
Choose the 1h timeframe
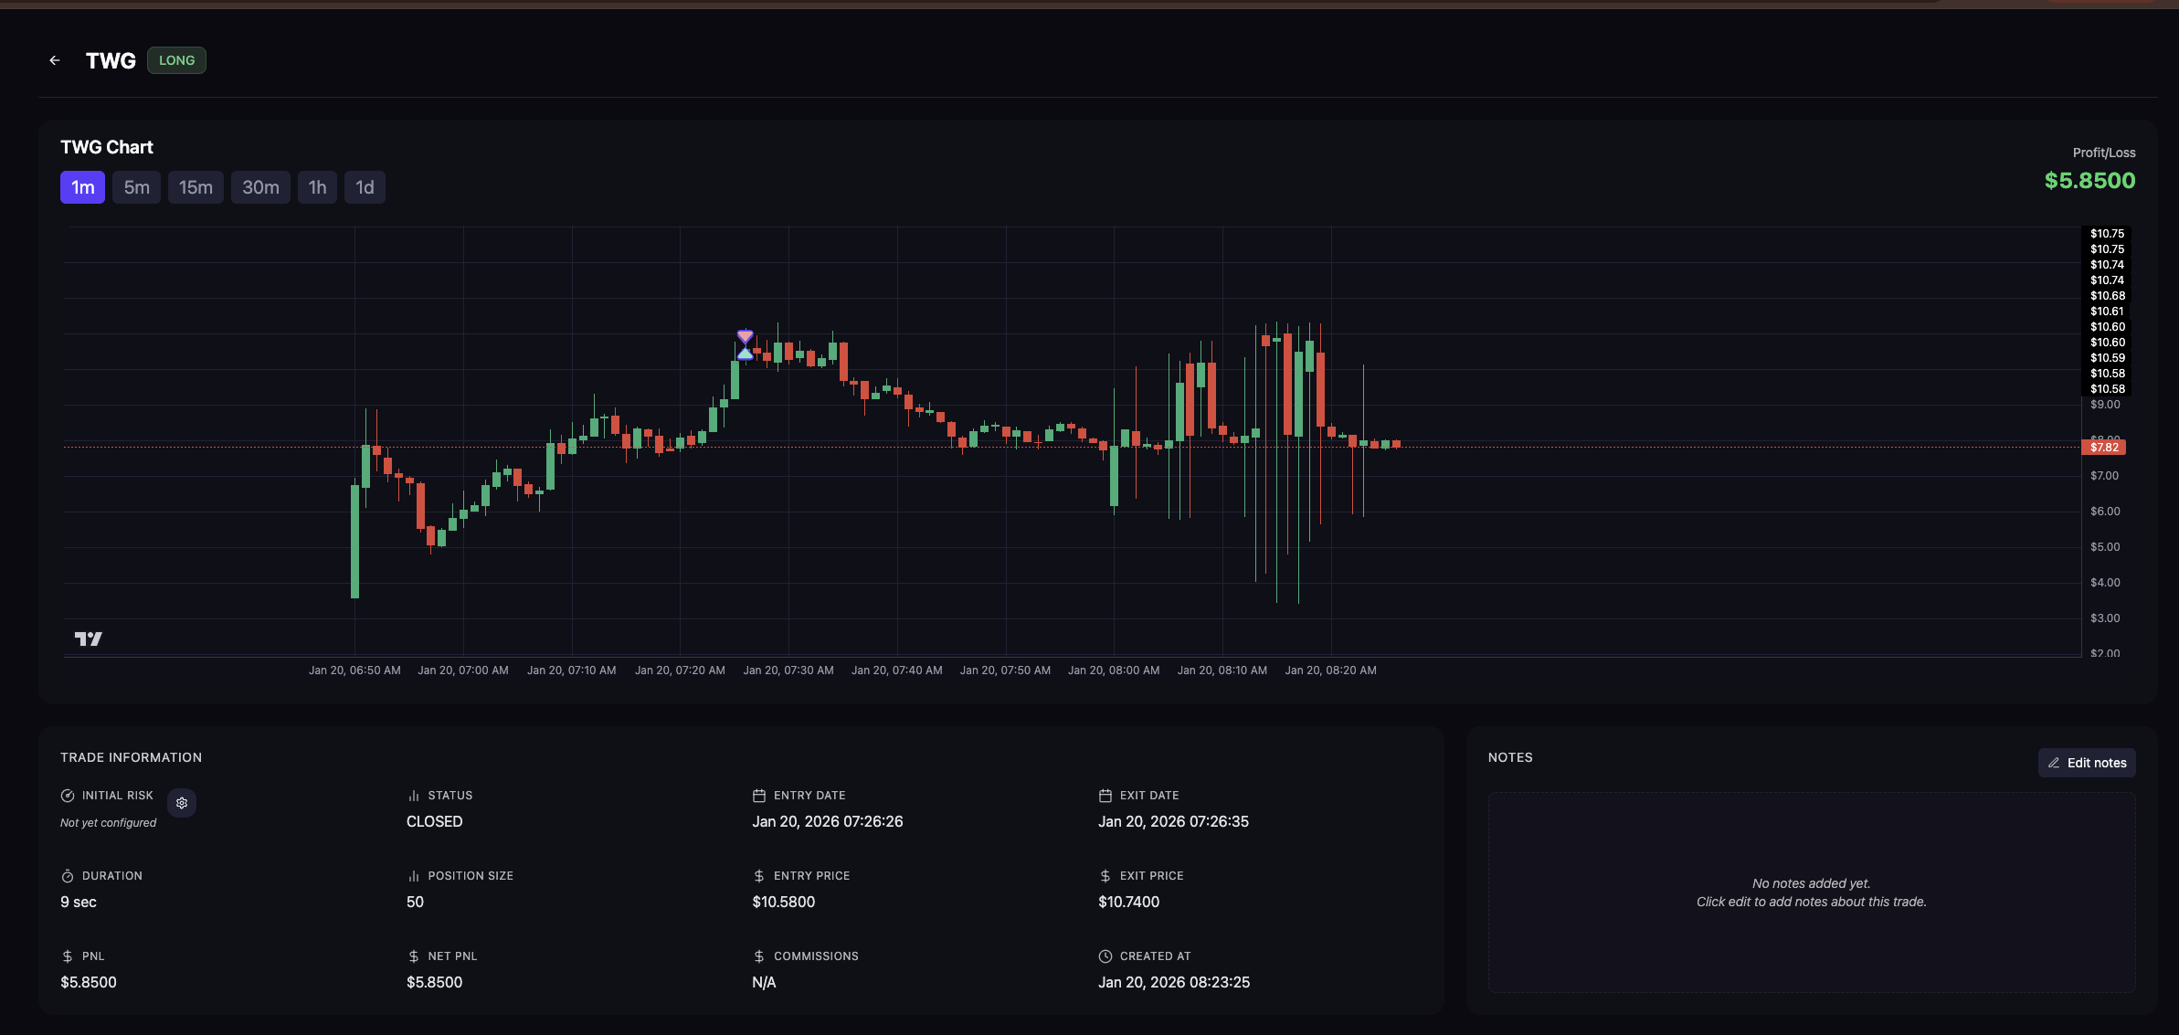(317, 187)
